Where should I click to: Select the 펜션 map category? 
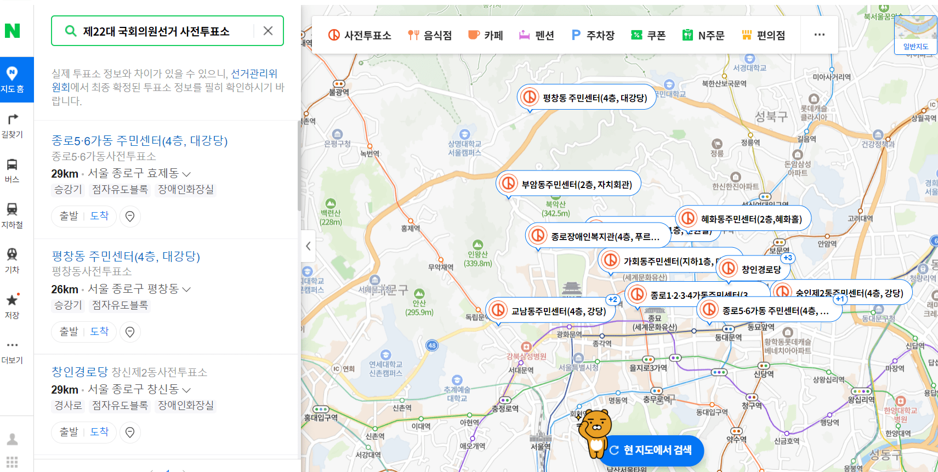[x=537, y=35]
